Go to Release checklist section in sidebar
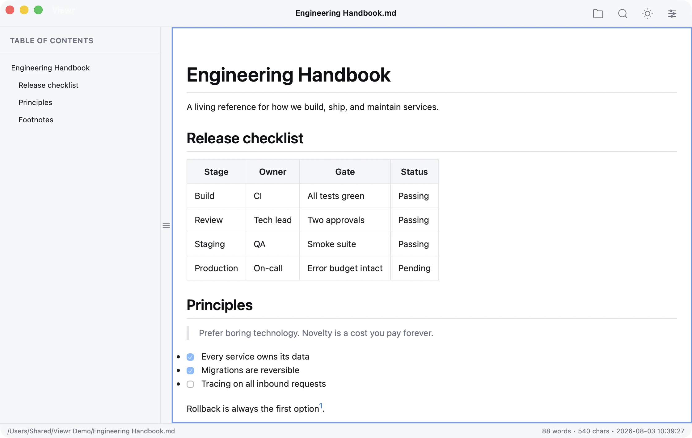 [x=49, y=85]
